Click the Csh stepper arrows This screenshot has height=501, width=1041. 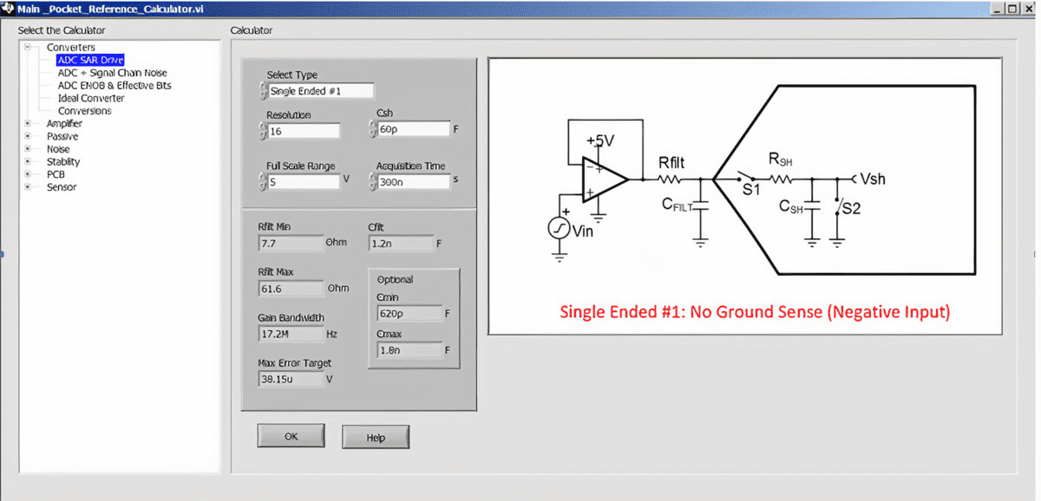(x=372, y=130)
